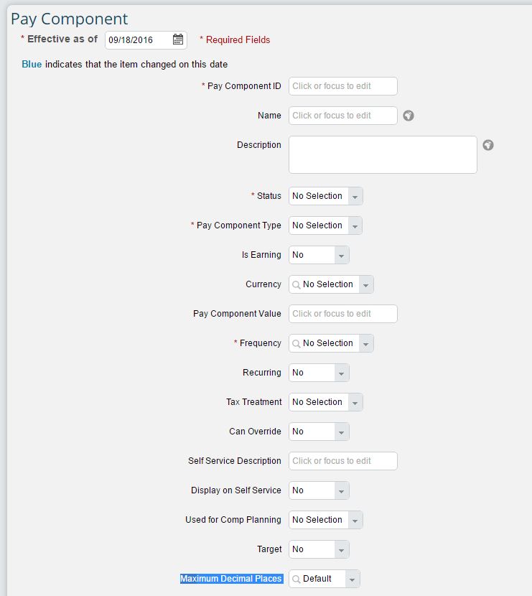This screenshot has height=596, width=532.
Task: Open the Tax Treatment dropdown
Action: (x=355, y=402)
